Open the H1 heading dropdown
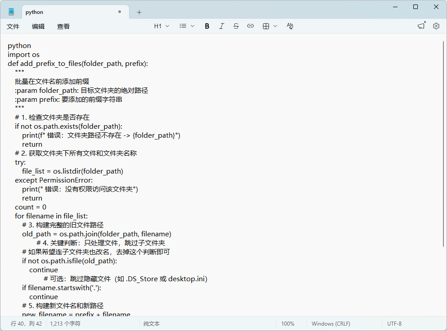The image size is (447, 331). 161,26
